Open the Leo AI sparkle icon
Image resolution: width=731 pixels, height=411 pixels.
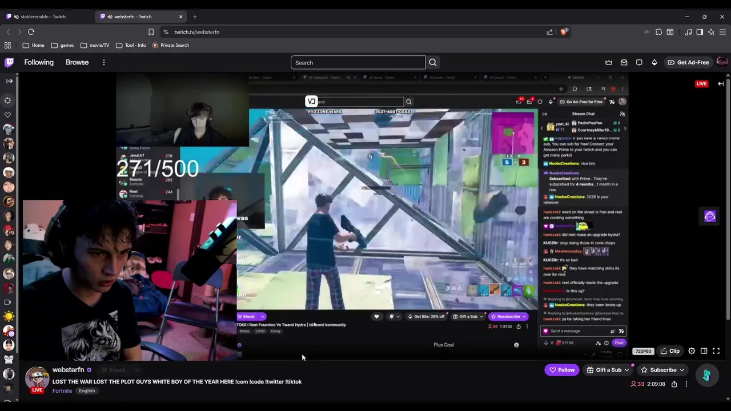point(711,32)
